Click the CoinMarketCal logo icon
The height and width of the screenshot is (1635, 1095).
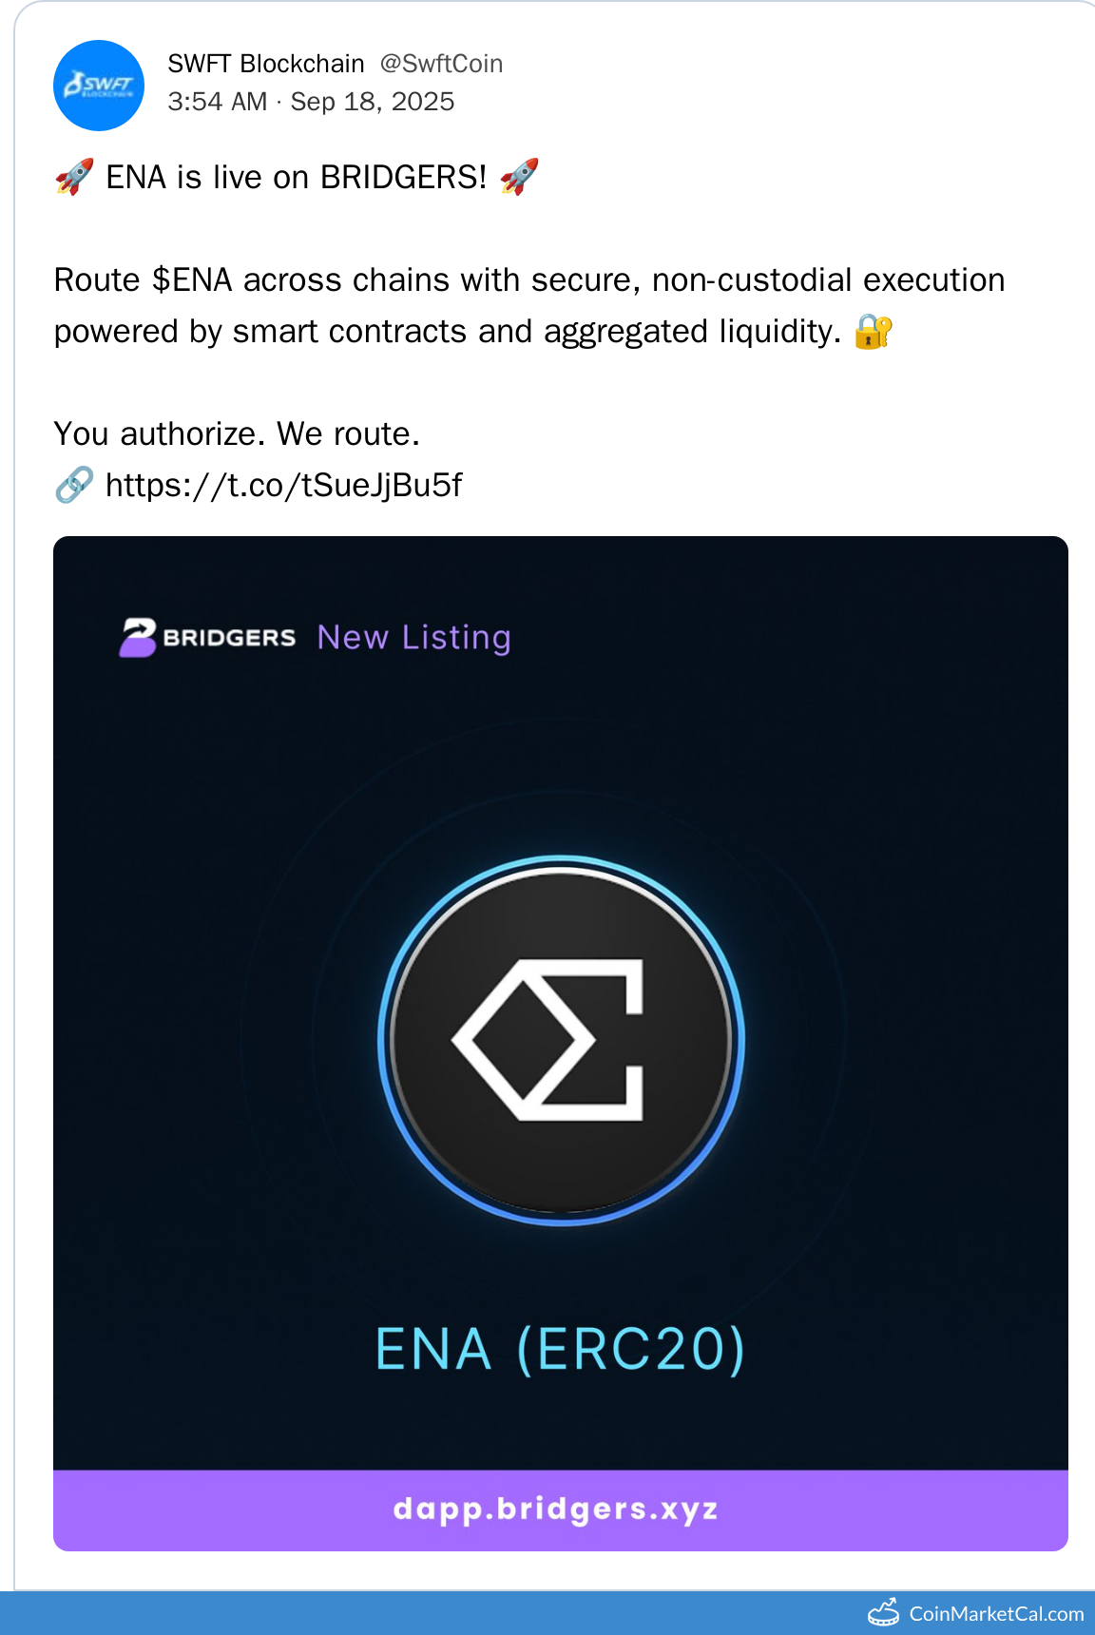click(x=883, y=1613)
